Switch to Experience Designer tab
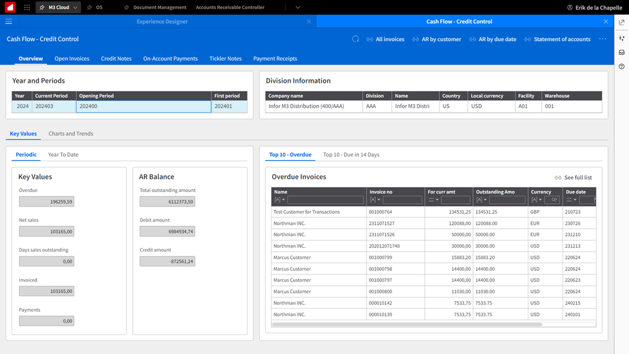The height and width of the screenshot is (354, 629). (162, 21)
